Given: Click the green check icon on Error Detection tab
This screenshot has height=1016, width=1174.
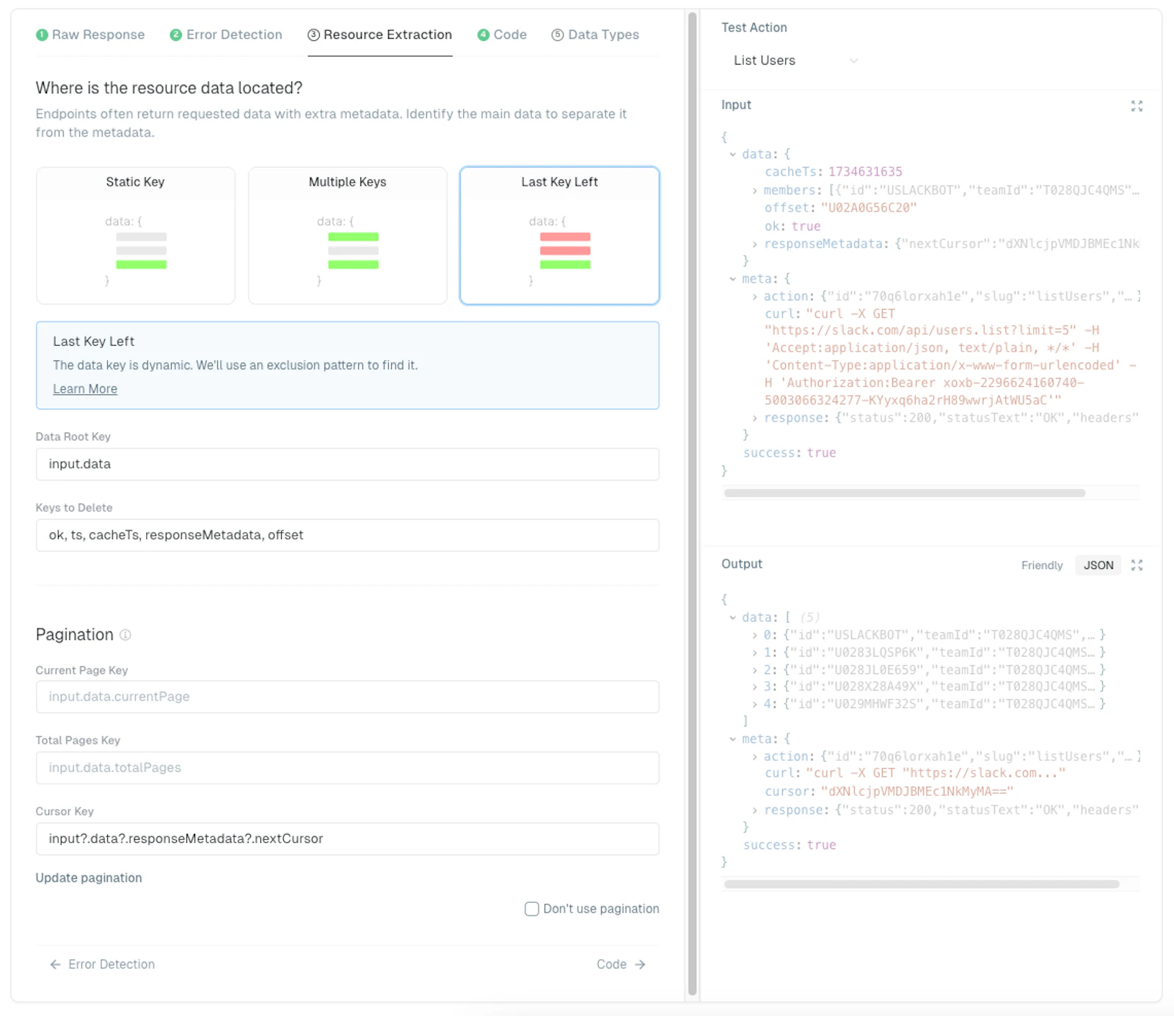Looking at the screenshot, I should point(176,35).
